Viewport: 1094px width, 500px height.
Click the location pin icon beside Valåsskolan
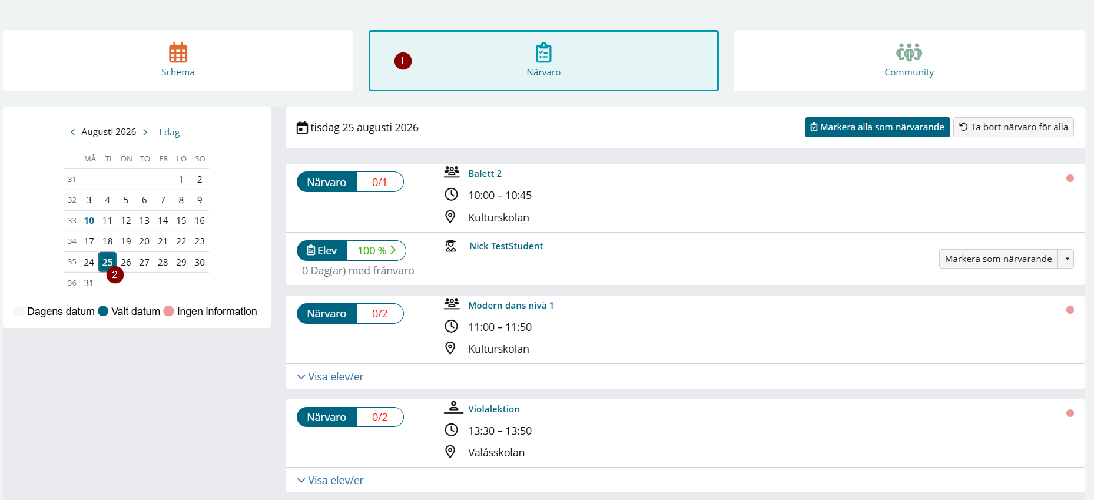coord(450,452)
